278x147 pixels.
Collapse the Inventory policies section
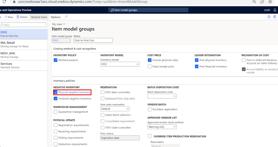[64, 81]
